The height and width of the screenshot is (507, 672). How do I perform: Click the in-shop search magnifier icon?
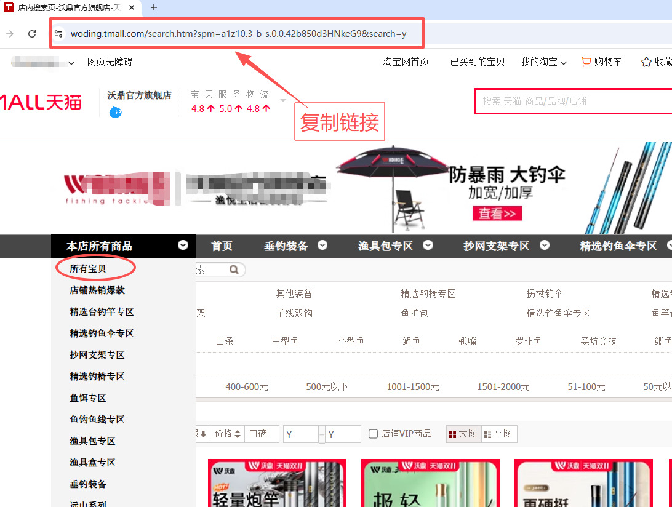(234, 269)
